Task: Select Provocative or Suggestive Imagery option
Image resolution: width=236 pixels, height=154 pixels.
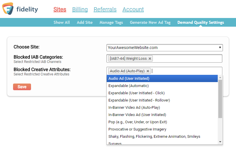Action: [x=137, y=129]
